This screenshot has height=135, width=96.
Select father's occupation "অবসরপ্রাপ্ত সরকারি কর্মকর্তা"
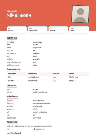[42, 103]
